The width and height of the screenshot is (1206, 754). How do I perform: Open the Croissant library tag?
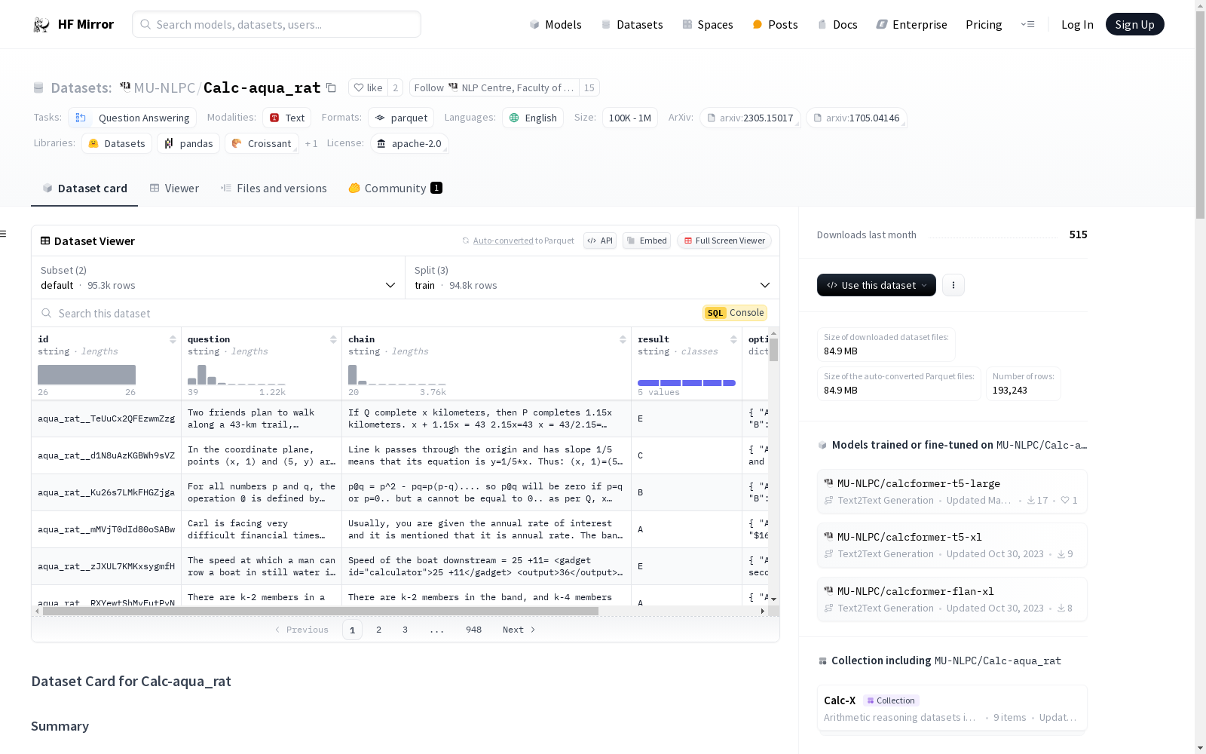coord(262,143)
